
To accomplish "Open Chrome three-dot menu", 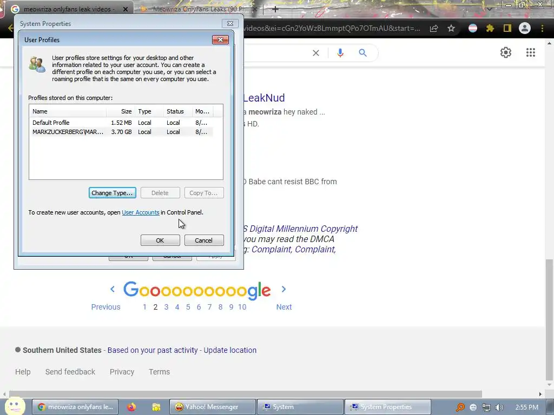I will click(x=542, y=28).
